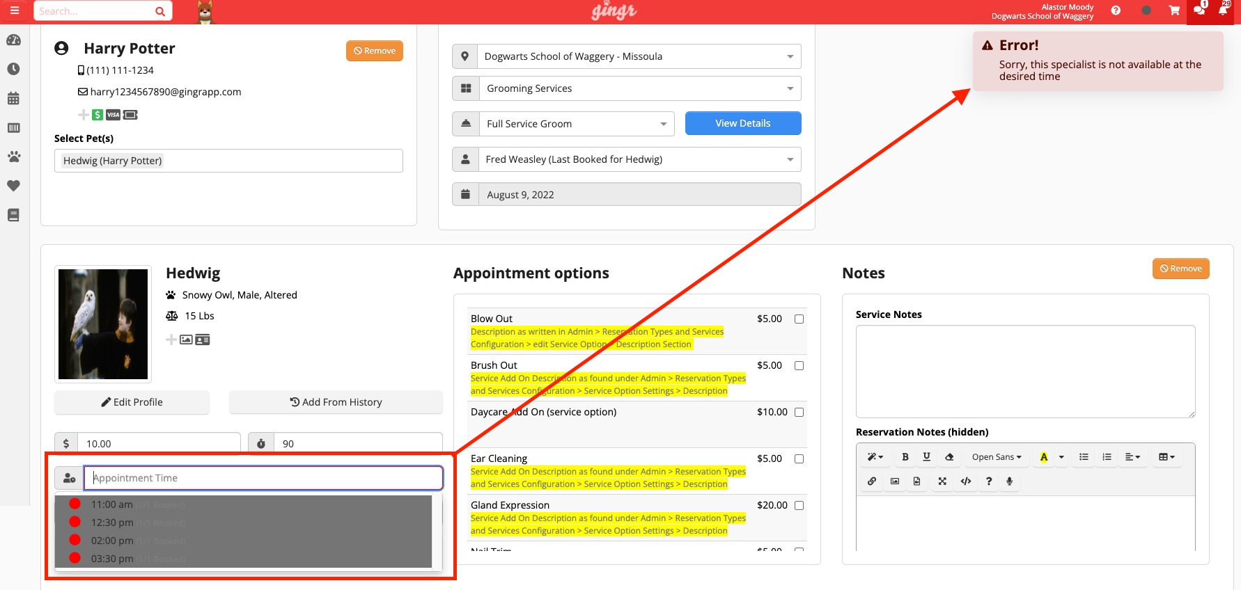Click Edit Profile for Hedwig
The width and height of the screenshot is (1241, 590).
[x=132, y=402]
